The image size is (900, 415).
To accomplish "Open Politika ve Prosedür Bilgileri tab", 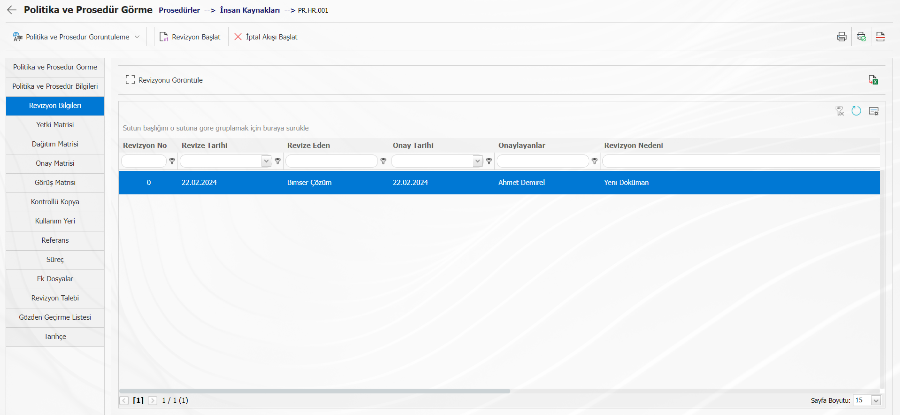I will point(55,86).
